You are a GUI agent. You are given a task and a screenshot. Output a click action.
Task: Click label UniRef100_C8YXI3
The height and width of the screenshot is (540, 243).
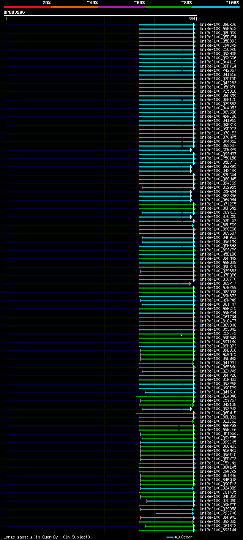(218, 212)
